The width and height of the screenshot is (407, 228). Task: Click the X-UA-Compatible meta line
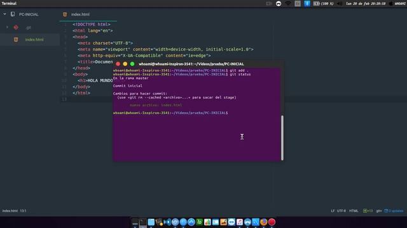pos(144,55)
